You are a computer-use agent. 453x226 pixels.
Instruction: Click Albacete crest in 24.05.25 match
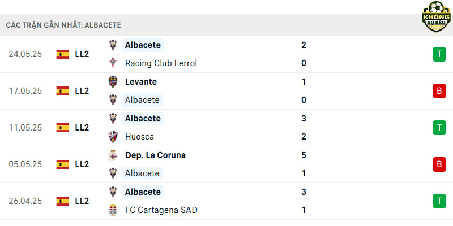coord(113,45)
